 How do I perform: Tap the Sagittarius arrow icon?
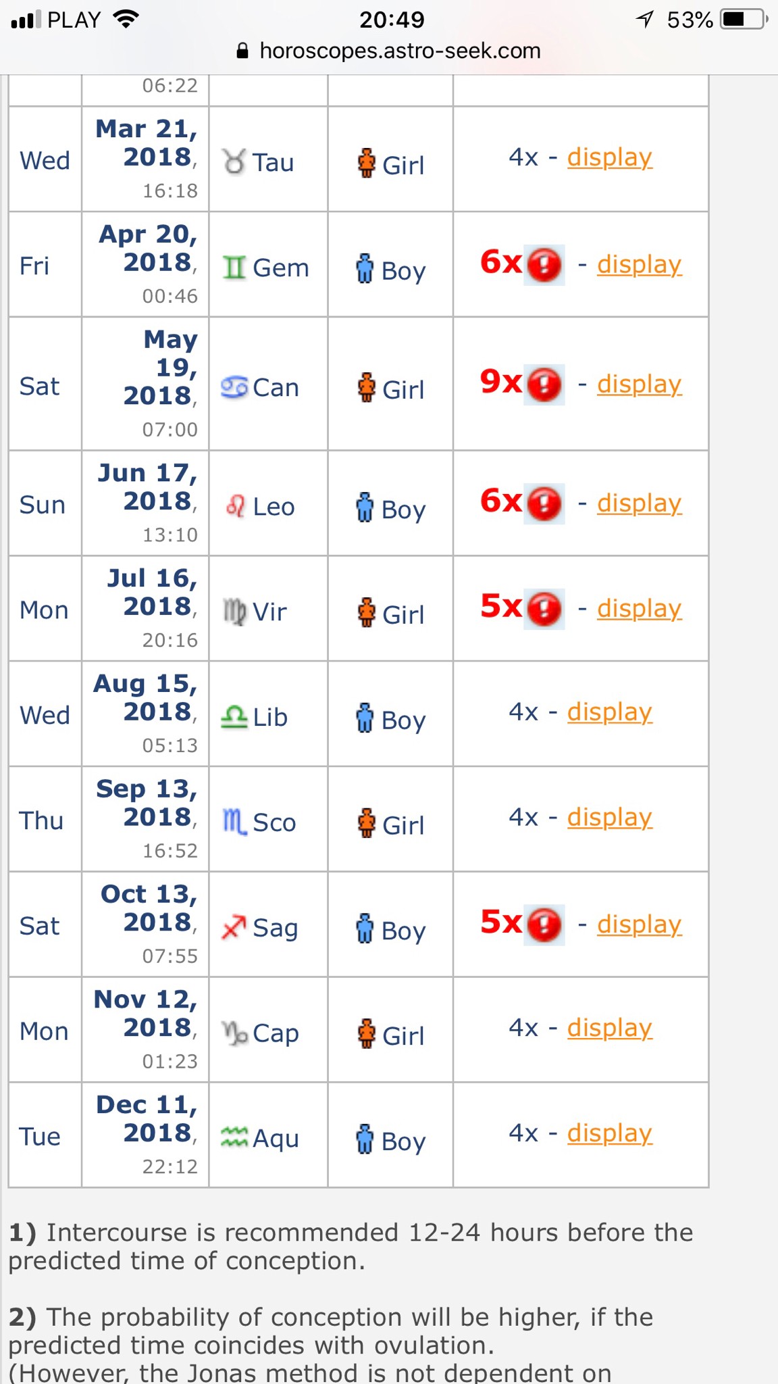234,927
